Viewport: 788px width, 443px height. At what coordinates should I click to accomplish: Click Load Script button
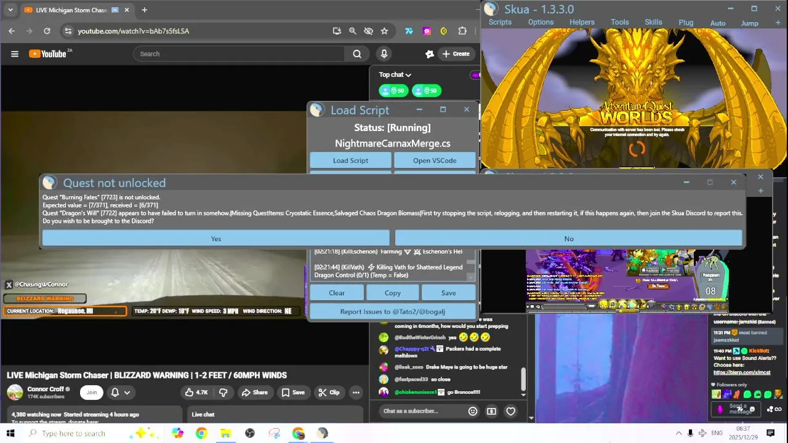pos(350,161)
